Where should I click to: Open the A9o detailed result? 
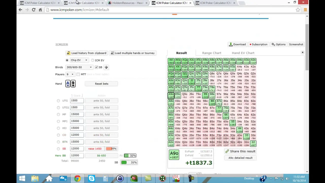[x=240, y=158]
